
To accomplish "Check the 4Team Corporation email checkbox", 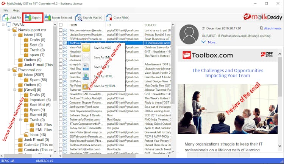I will click(61, 124).
